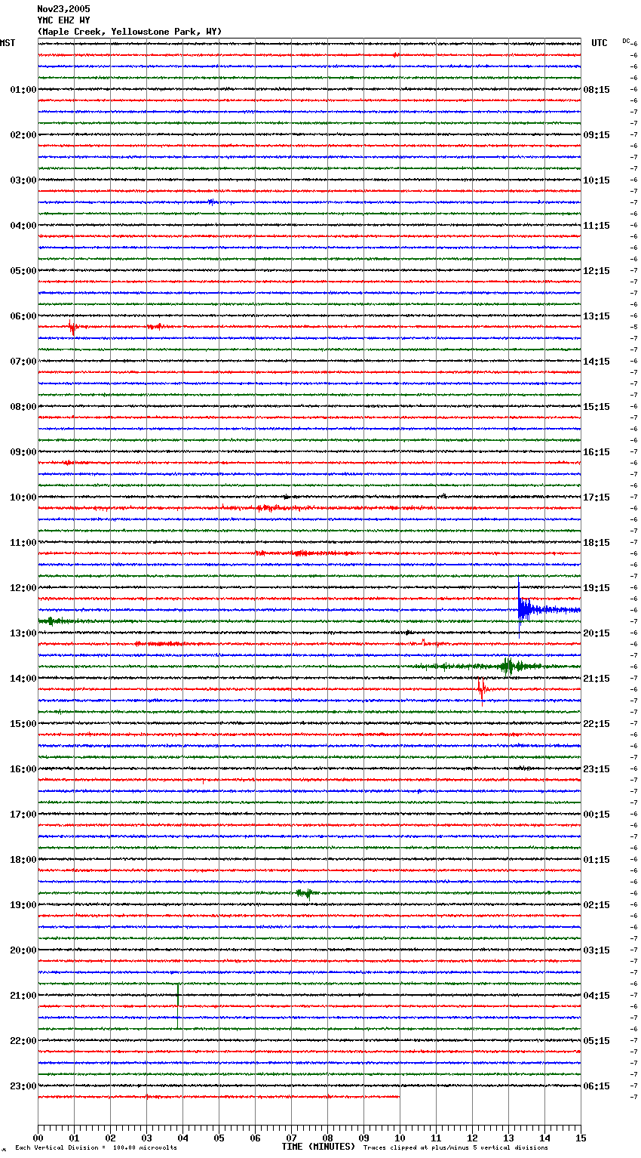Click '(Maple Creek, Yellowstone Park, WY)' subtitle
Viewport: 641px width, 1158px height.
(130, 32)
